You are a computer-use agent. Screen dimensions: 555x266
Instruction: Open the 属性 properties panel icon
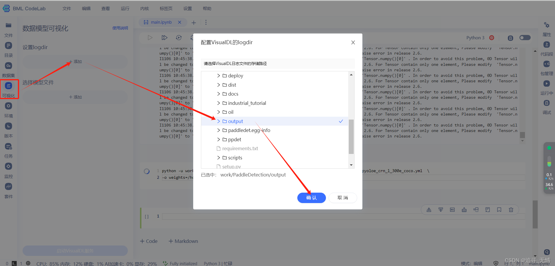coord(547,25)
